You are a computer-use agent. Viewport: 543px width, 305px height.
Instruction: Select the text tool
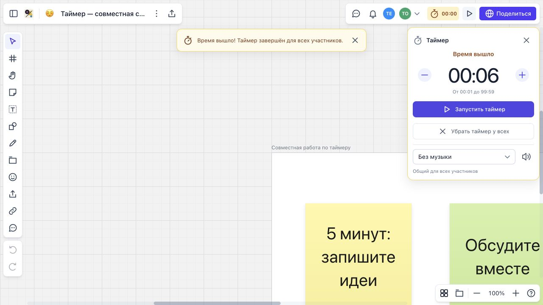click(x=13, y=109)
